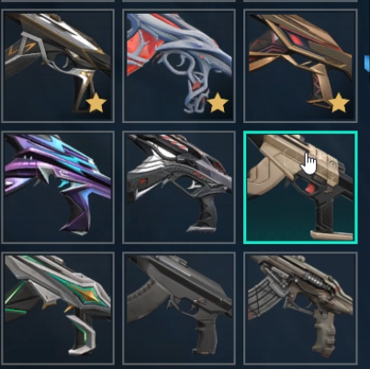370x369 pixels.
Task: Choose the gray dragon-style skin with red accents
Action: [179, 187]
